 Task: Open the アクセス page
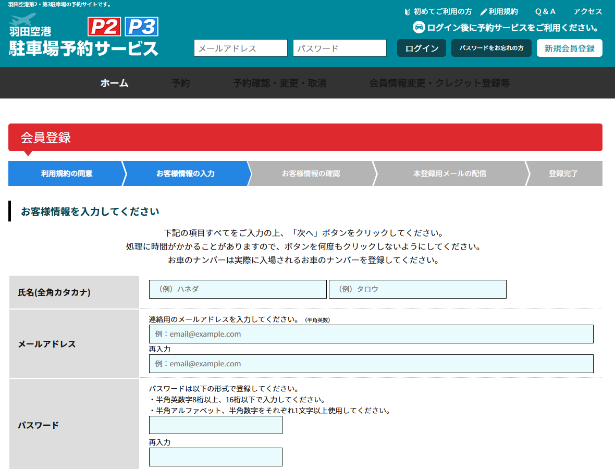point(588,11)
